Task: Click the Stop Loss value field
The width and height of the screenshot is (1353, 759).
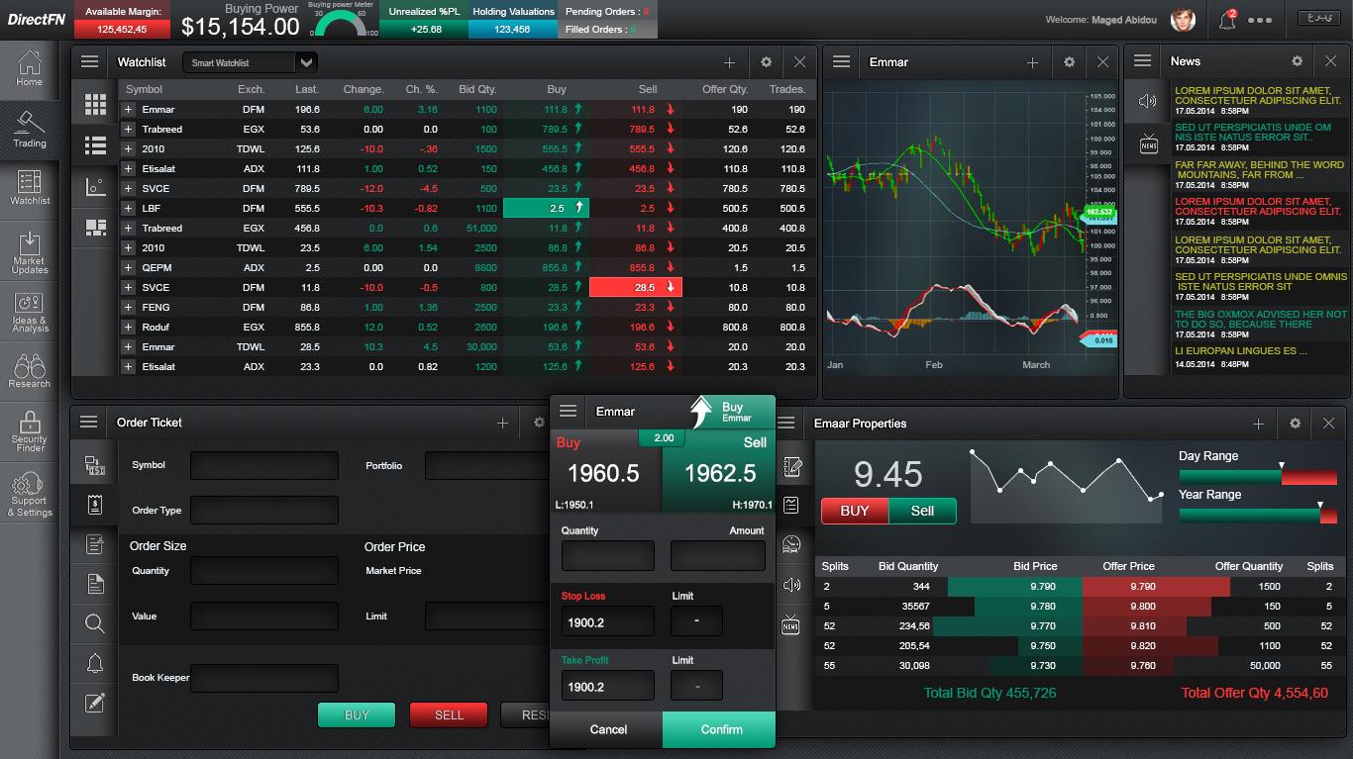Action: pos(607,621)
